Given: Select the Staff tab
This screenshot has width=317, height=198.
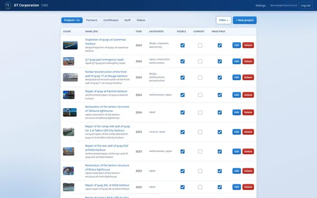Looking at the screenshot, I should [127, 20].
